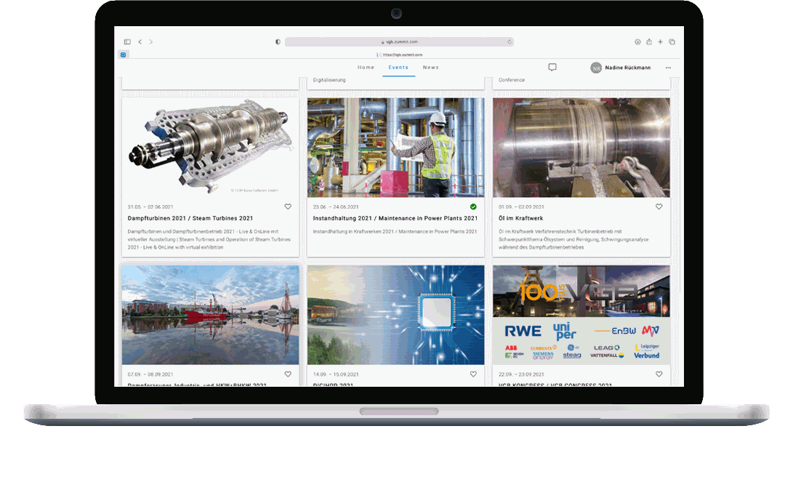The image size is (793, 490).
Task: Open user name Nadine Rückmann
Action: [x=627, y=68]
